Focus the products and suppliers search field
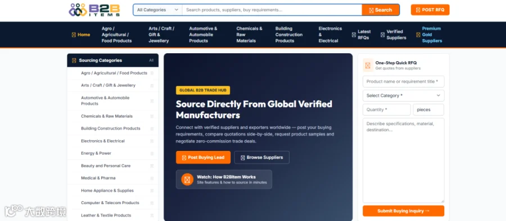The height and width of the screenshot is (221, 506). tap(272, 10)
